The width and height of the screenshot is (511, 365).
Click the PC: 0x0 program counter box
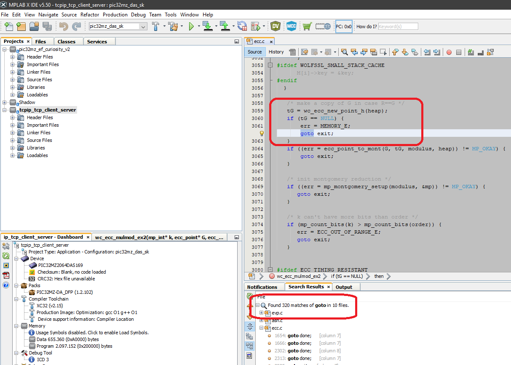point(344,27)
